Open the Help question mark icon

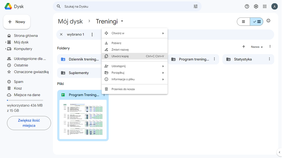point(247,6)
